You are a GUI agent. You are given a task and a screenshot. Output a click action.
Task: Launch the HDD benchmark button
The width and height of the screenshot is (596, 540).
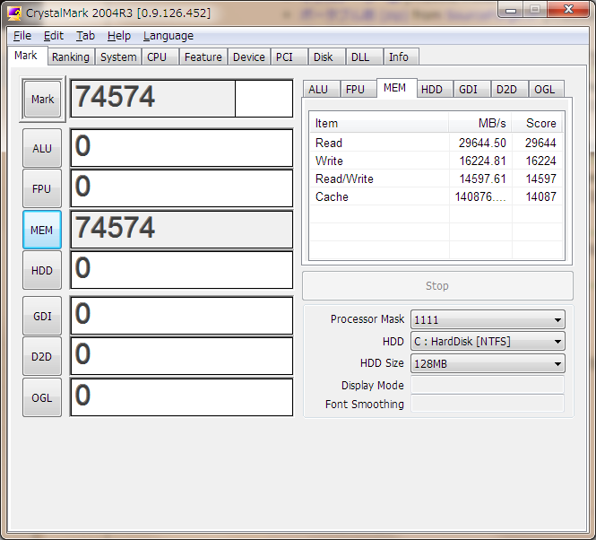42,270
